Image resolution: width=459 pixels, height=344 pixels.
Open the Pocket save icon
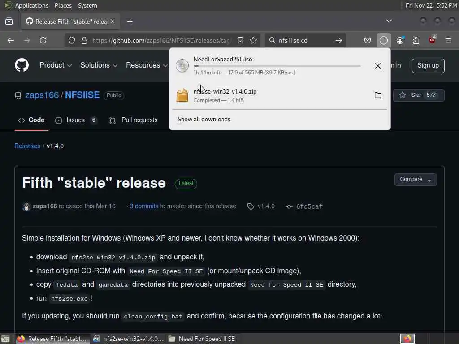(x=368, y=40)
